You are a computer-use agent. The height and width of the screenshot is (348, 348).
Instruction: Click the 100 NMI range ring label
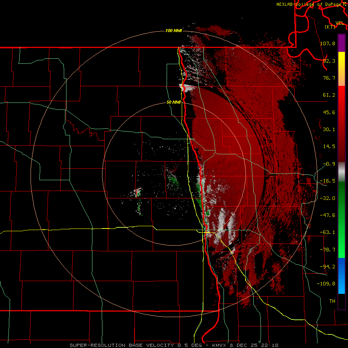click(174, 31)
